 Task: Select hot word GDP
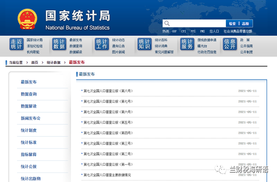pos(174,32)
